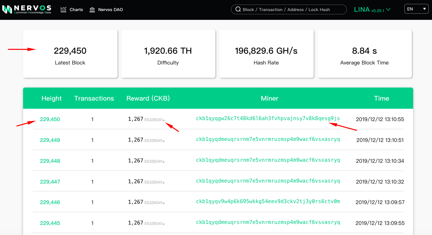Open block height 229,448 link
Viewport: 432px width, 235px height.
point(50,161)
